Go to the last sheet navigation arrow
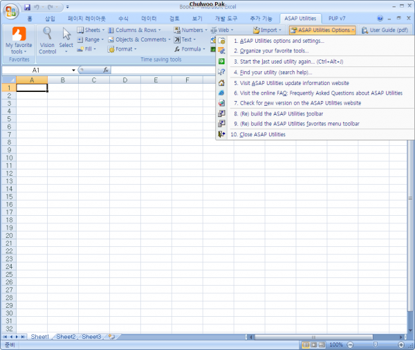Image resolution: width=415 pixels, height=350 pixels. pos(23,337)
